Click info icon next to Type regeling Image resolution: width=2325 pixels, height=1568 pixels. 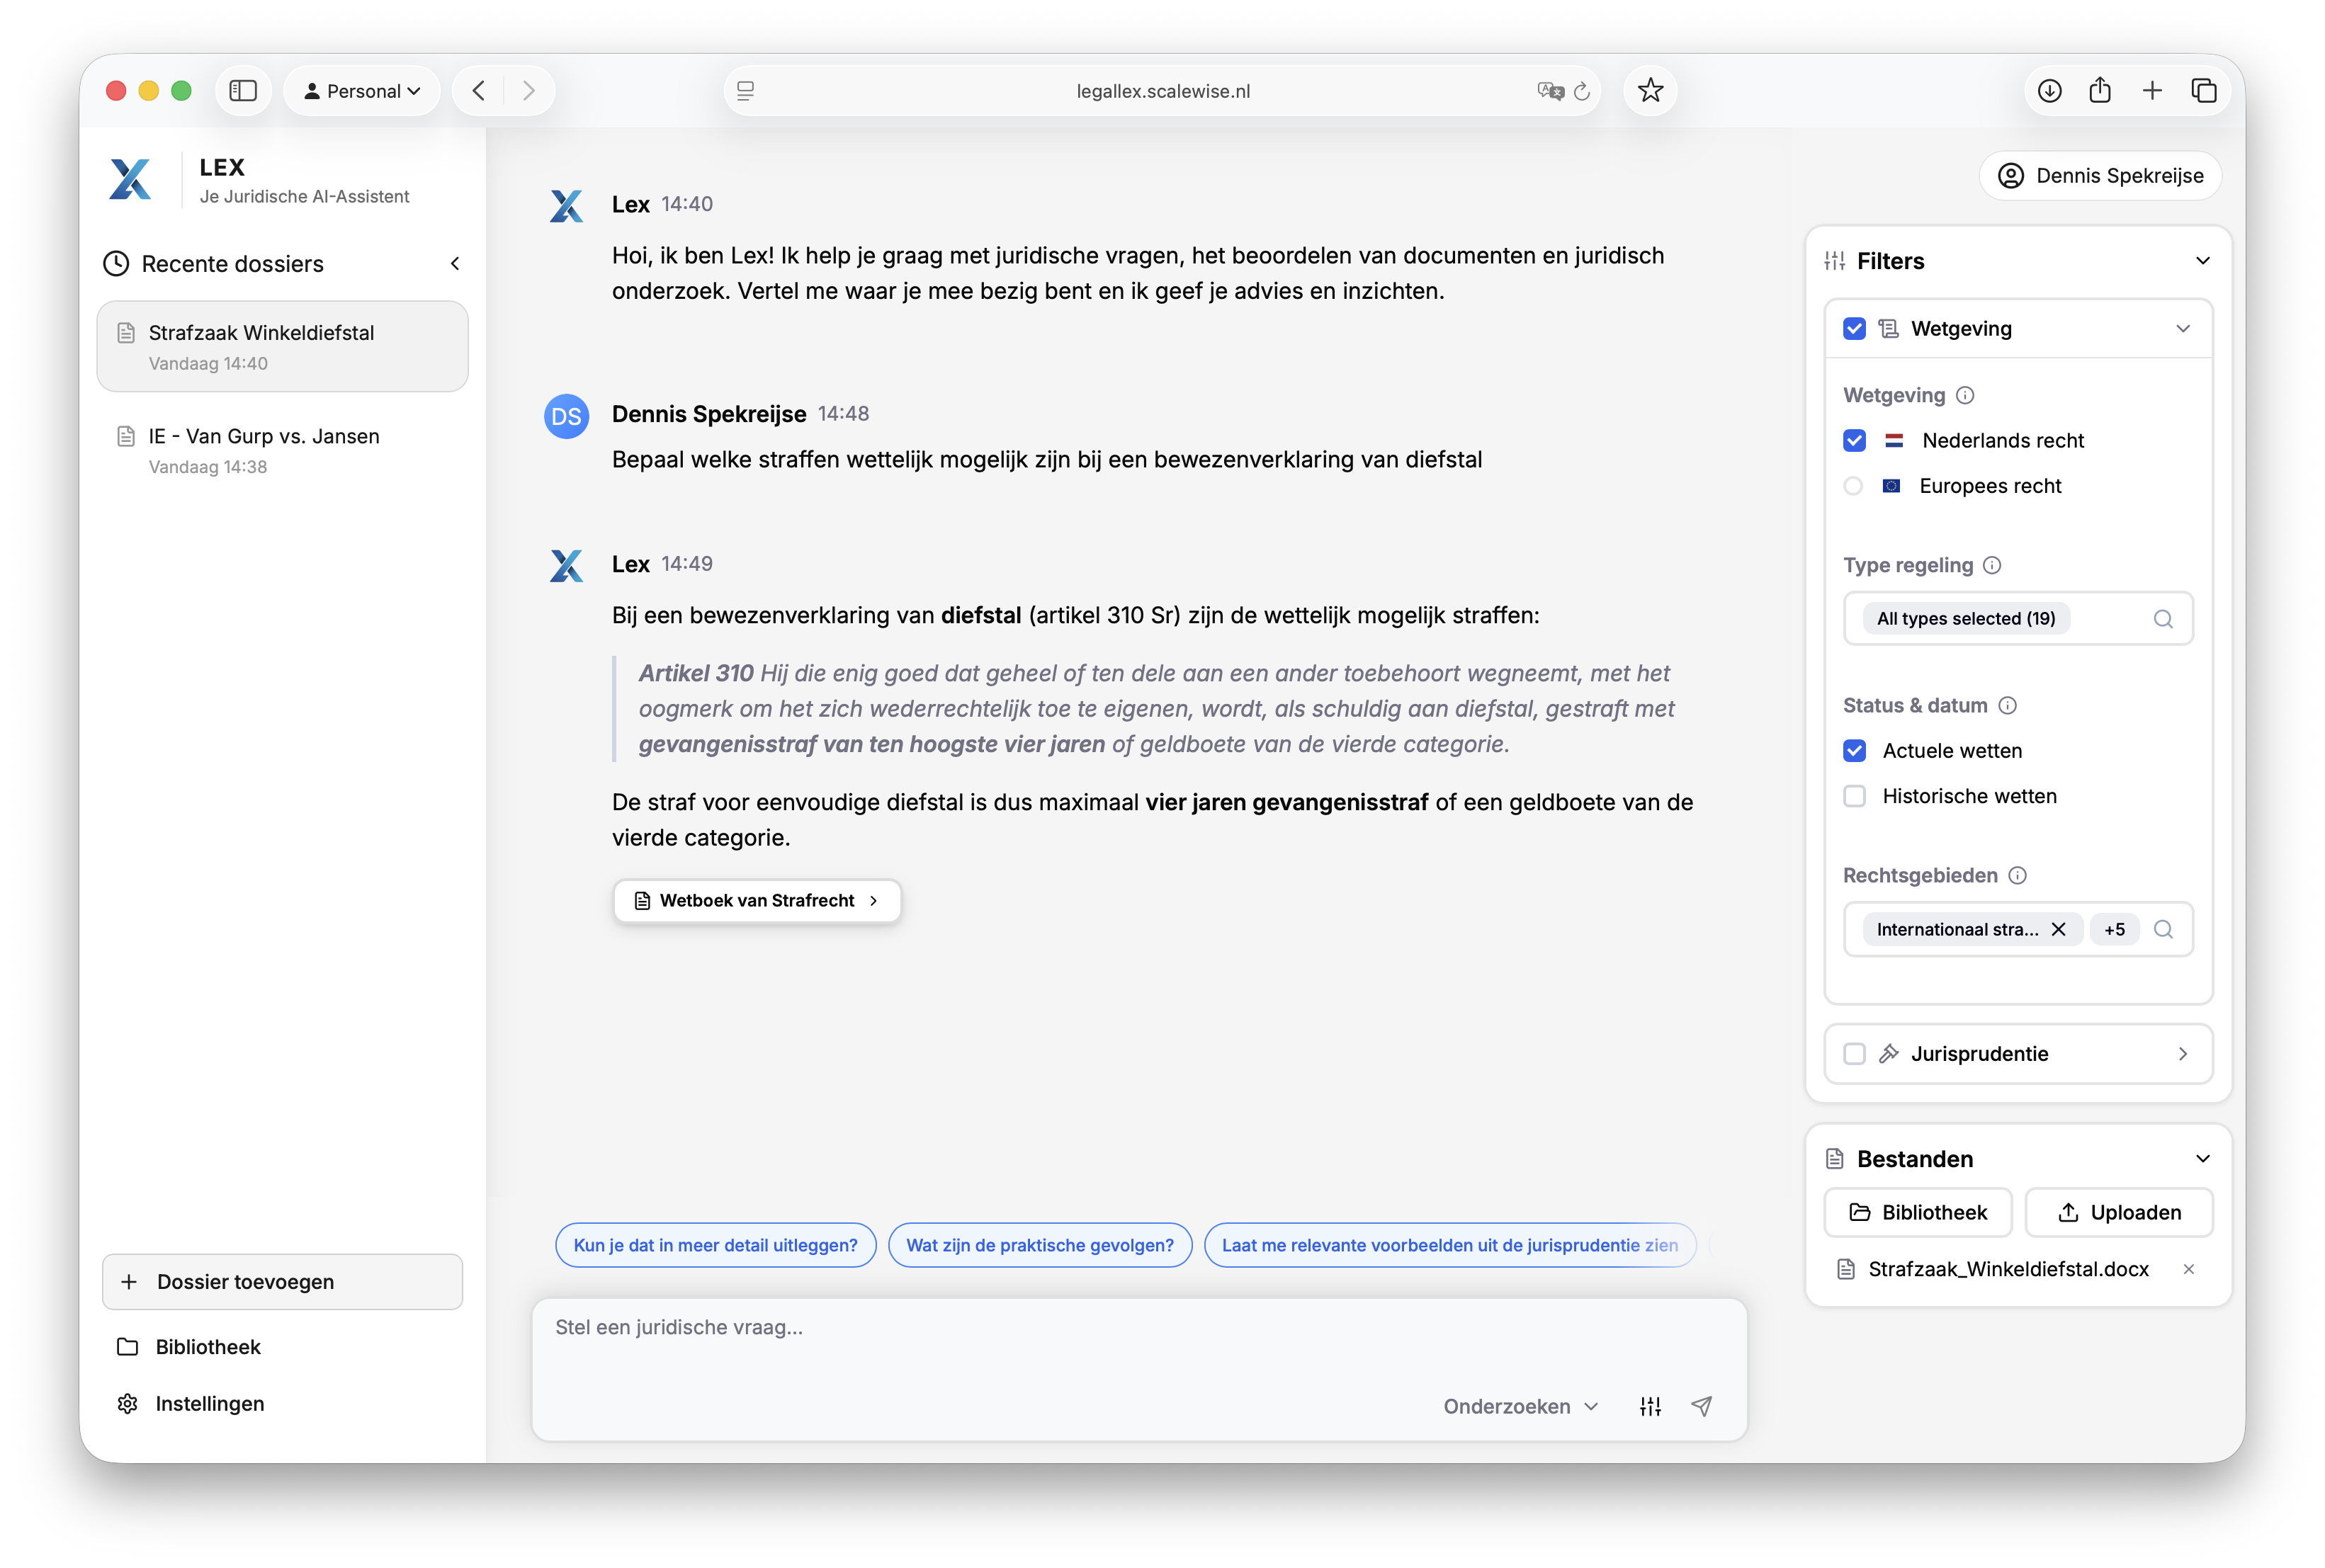(x=1992, y=565)
